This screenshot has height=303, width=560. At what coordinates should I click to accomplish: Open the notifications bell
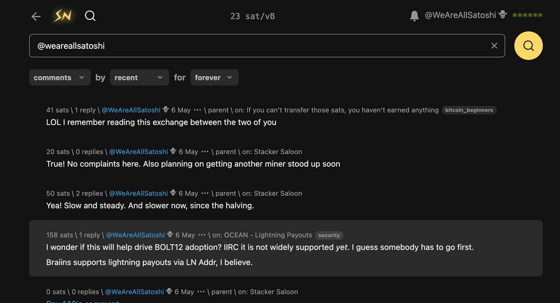coord(414,16)
